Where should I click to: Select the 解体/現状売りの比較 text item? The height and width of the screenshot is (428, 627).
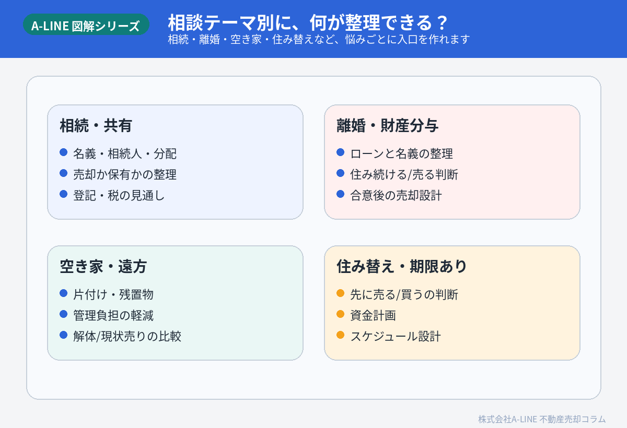[127, 337]
